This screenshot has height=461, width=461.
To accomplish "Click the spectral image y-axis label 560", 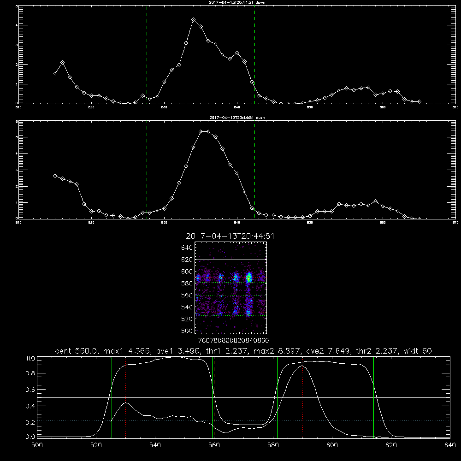I will (x=187, y=295).
